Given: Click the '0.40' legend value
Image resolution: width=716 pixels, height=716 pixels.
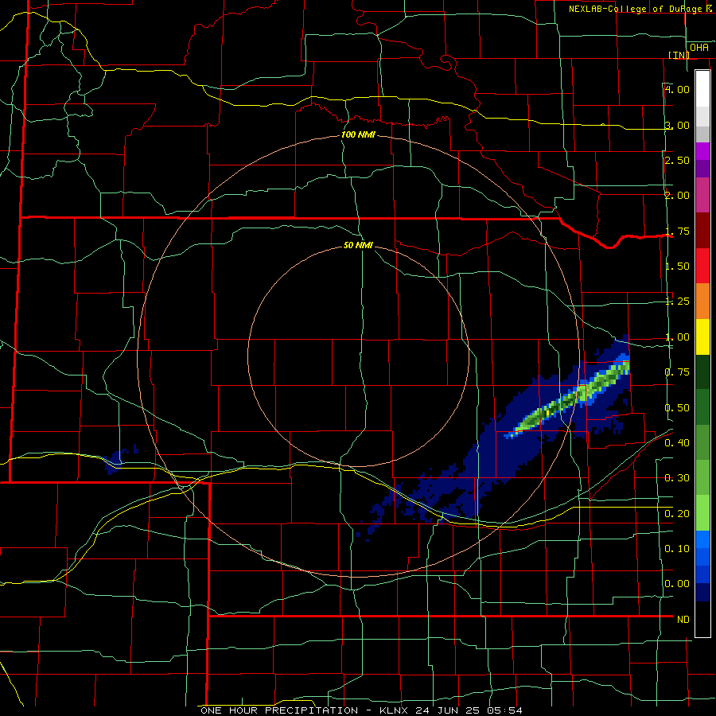Looking at the screenshot, I should click(676, 442).
